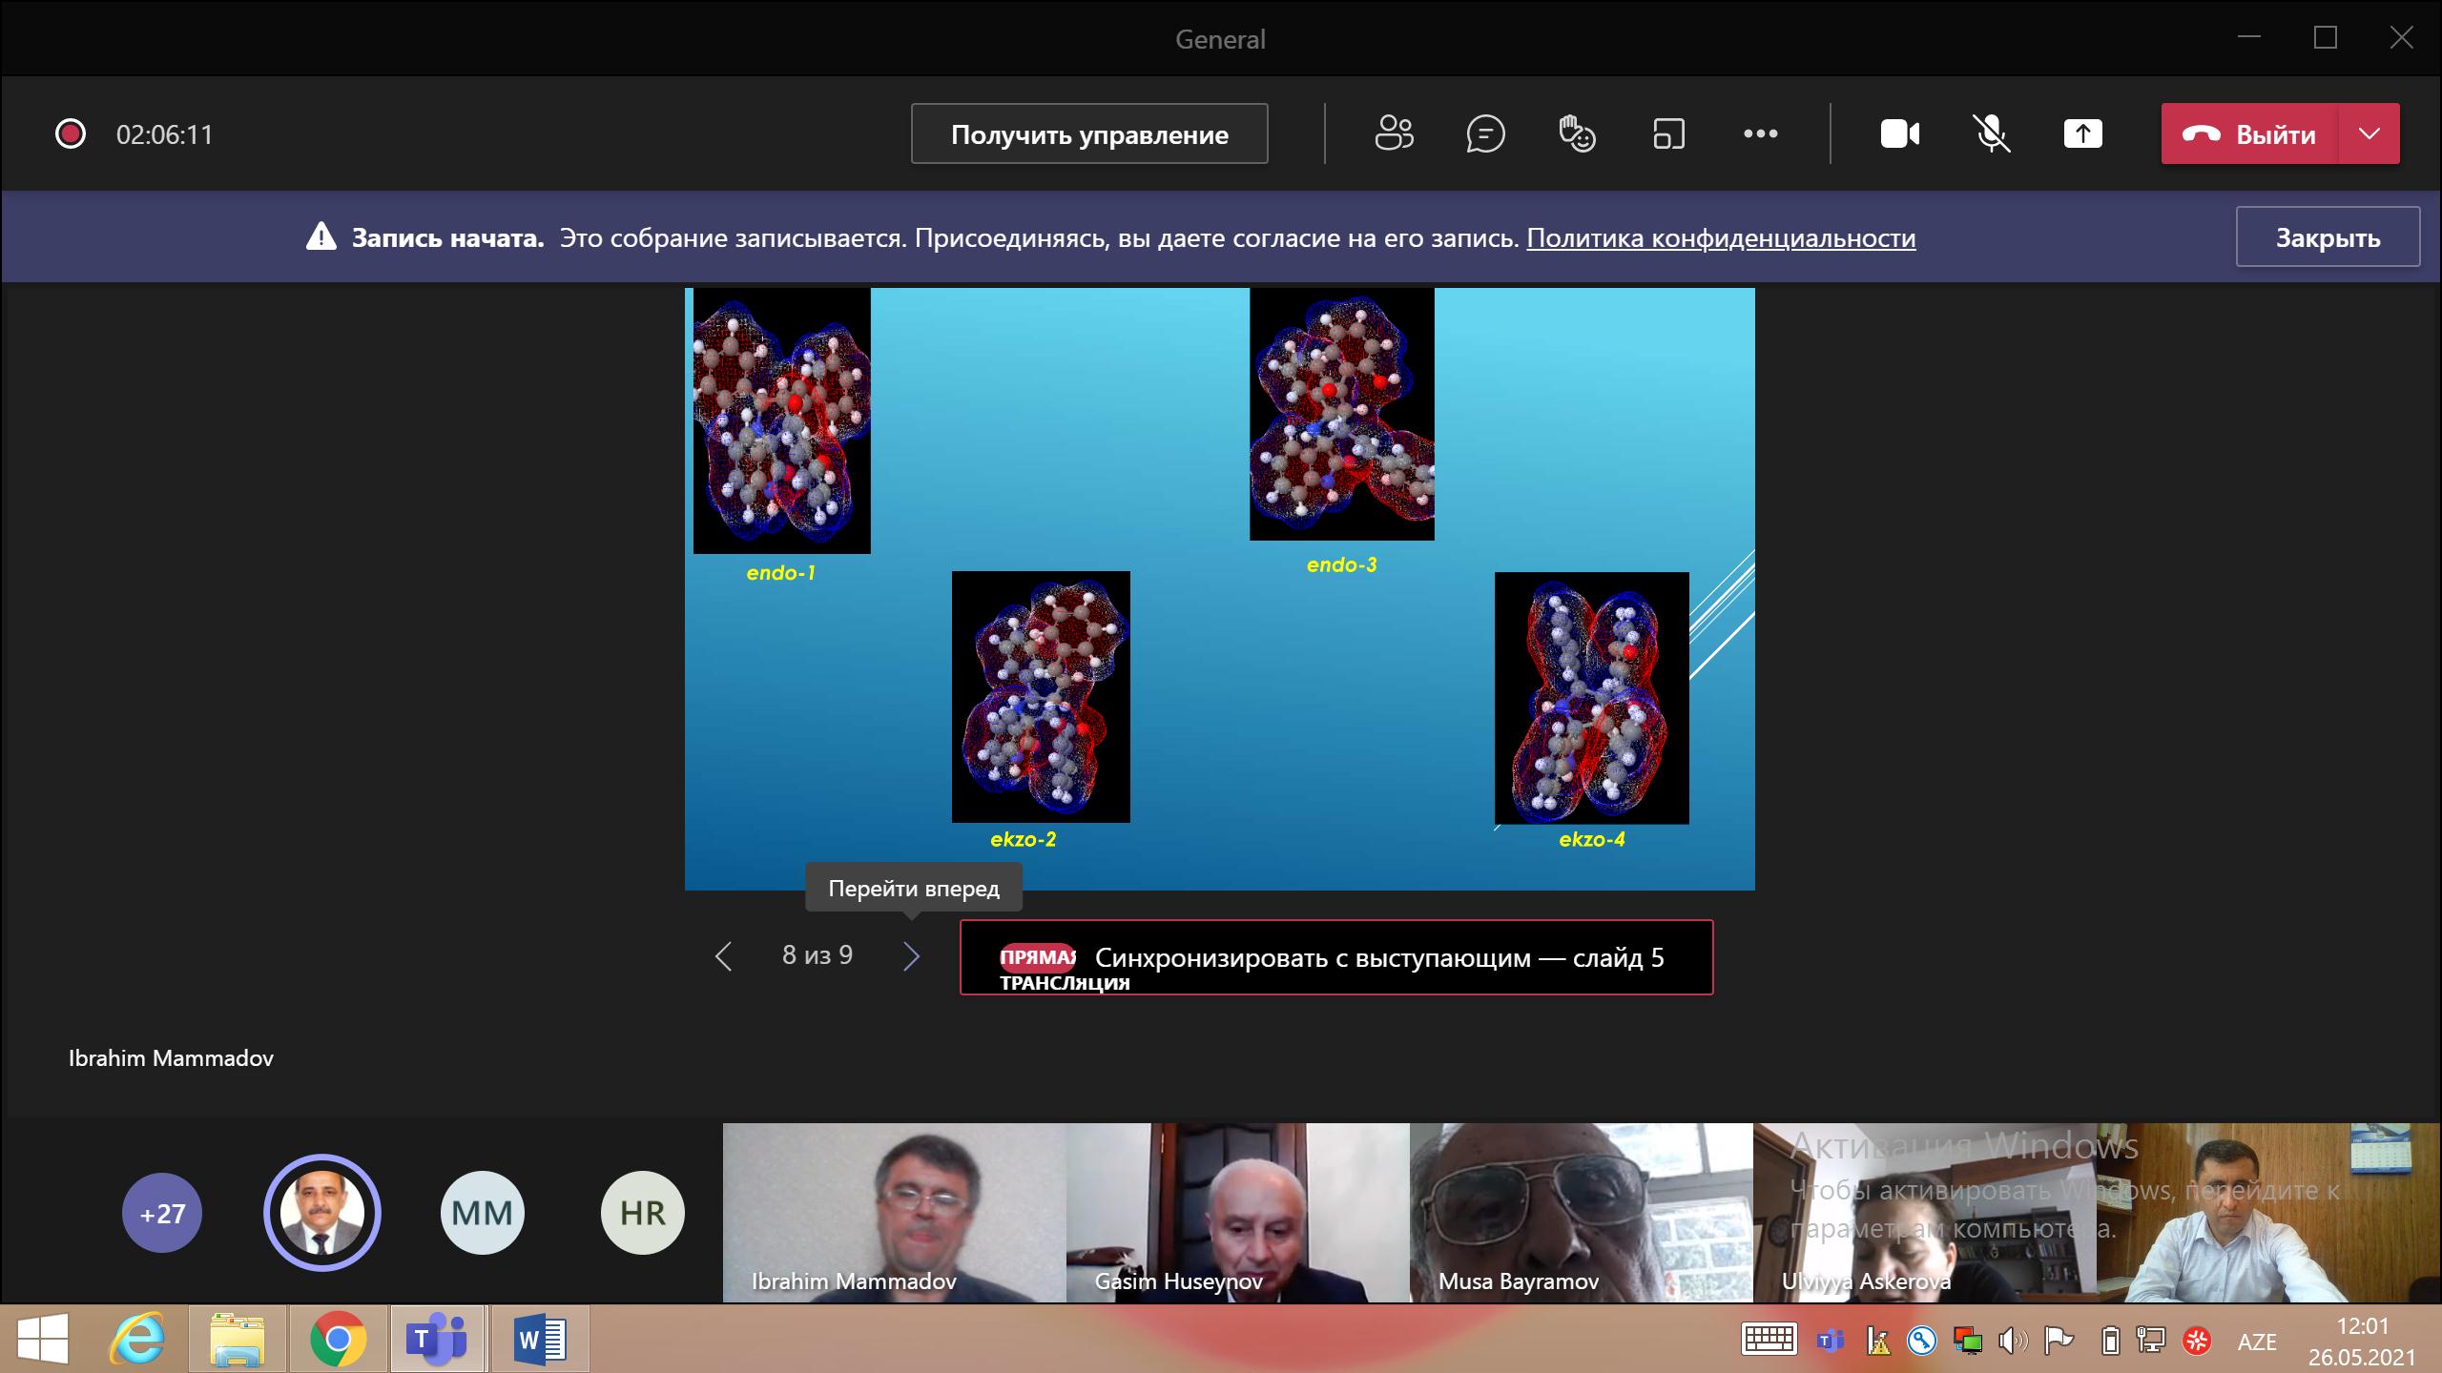Toggle the camera on or off

point(1899,133)
